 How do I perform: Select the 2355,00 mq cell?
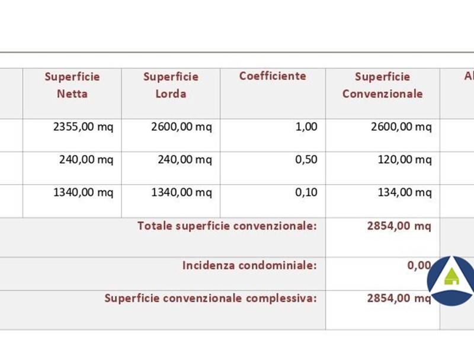pyautogui.click(x=82, y=127)
